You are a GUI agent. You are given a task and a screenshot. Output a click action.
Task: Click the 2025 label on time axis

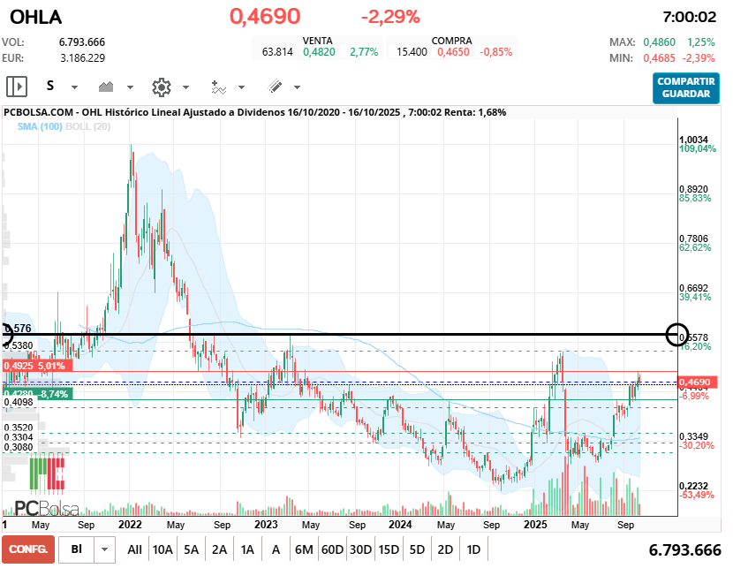pyautogui.click(x=535, y=525)
